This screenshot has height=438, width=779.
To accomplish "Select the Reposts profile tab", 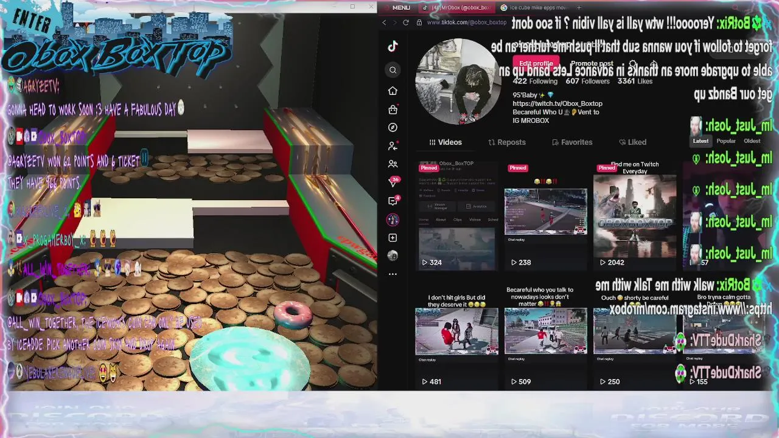I will tap(507, 142).
